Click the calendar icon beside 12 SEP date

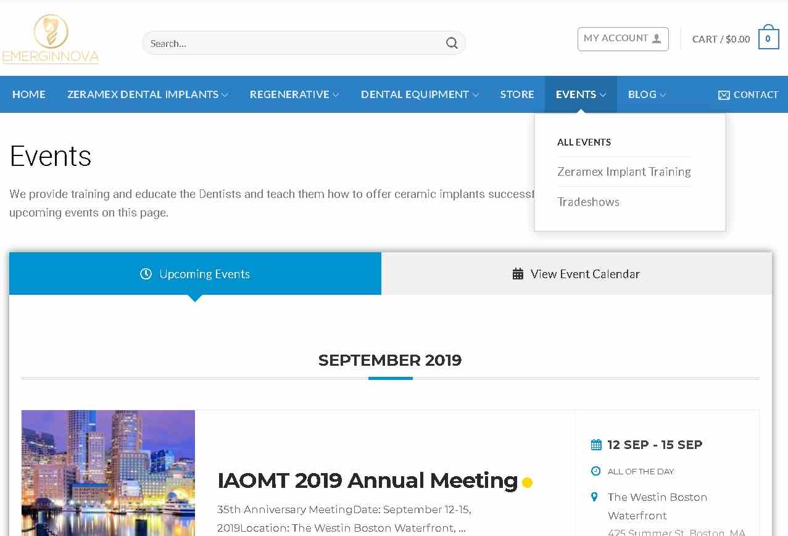(596, 445)
